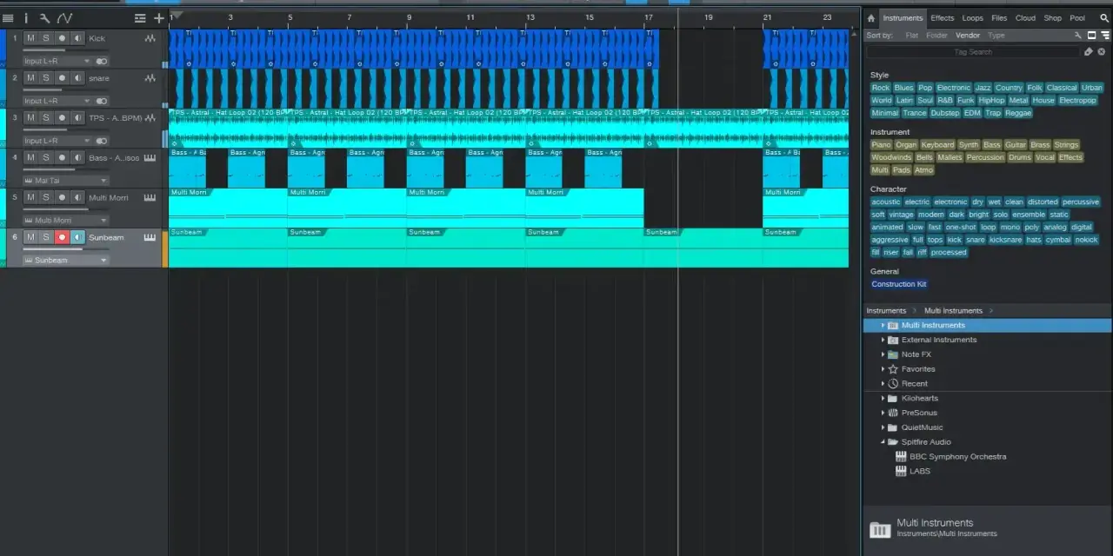Click the browser wrench settings icon
The width and height of the screenshot is (1113, 556).
[1078, 36]
